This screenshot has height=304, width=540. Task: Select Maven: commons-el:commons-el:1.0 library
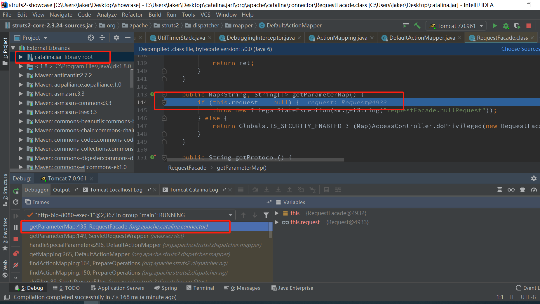point(81,167)
